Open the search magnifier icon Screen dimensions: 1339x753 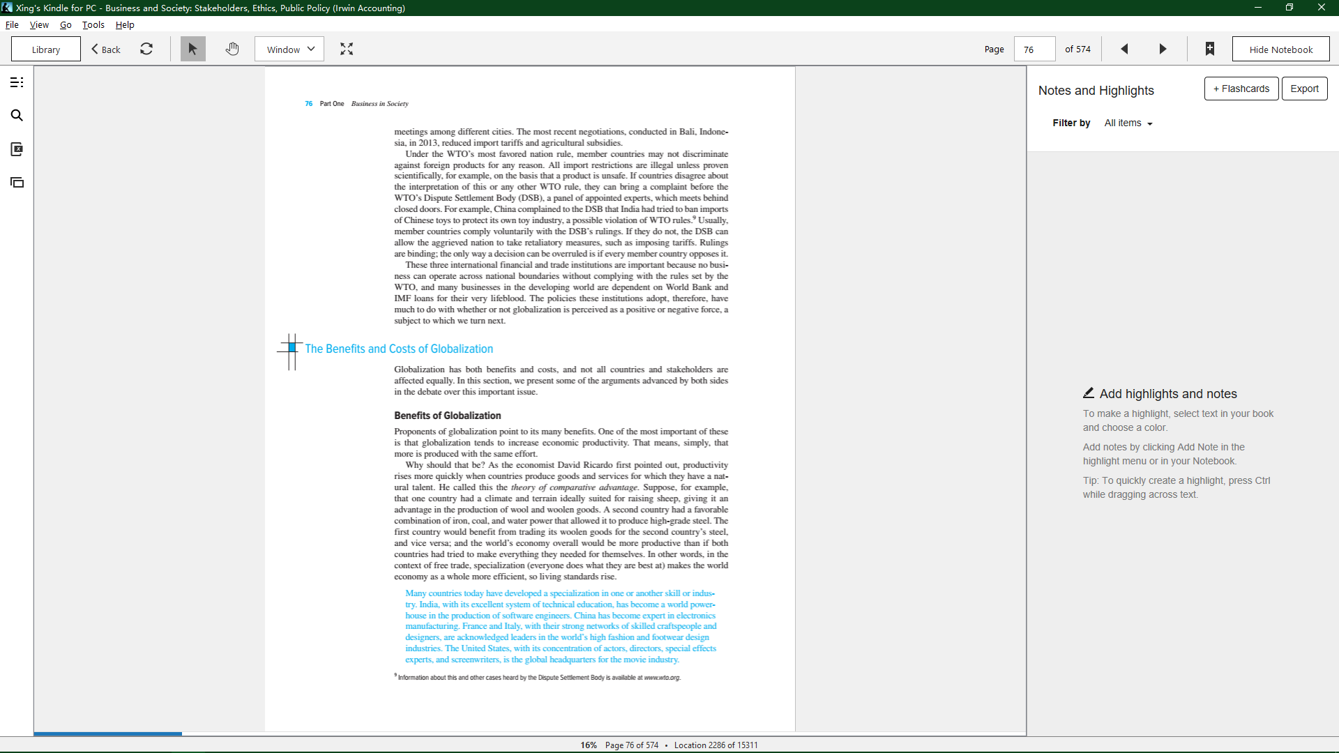(17, 116)
